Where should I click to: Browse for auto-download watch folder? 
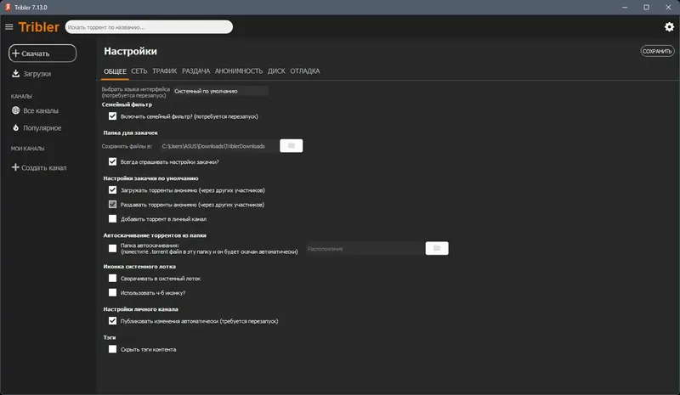437,248
